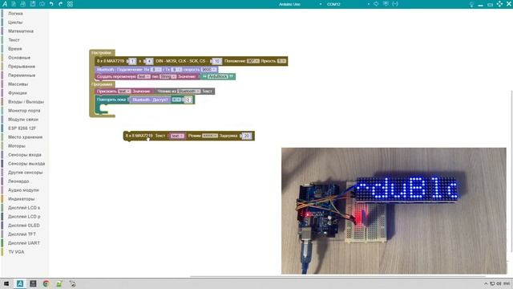
Task: Select the Аудио модули category
Action: tap(23, 190)
